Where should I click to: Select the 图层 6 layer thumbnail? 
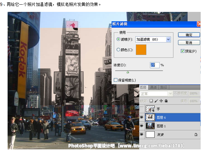coord(150,117)
